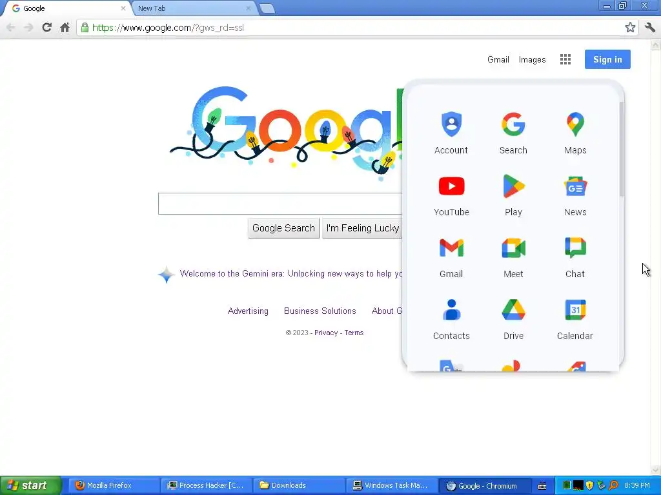
Task: Click the I'm Feeling Lucky button
Action: pyautogui.click(x=362, y=228)
